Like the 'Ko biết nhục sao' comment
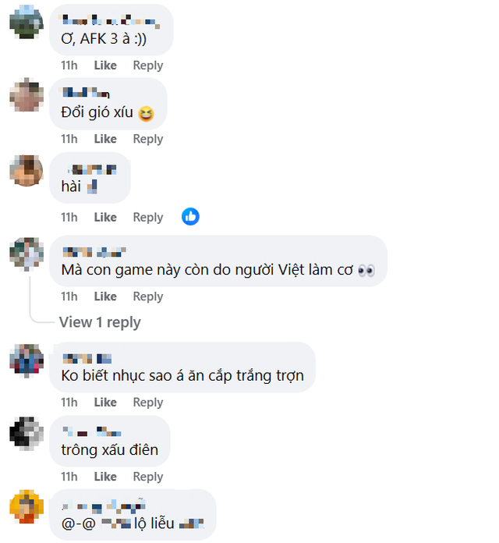The height and width of the screenshot is (543, 499). point(105,403)
